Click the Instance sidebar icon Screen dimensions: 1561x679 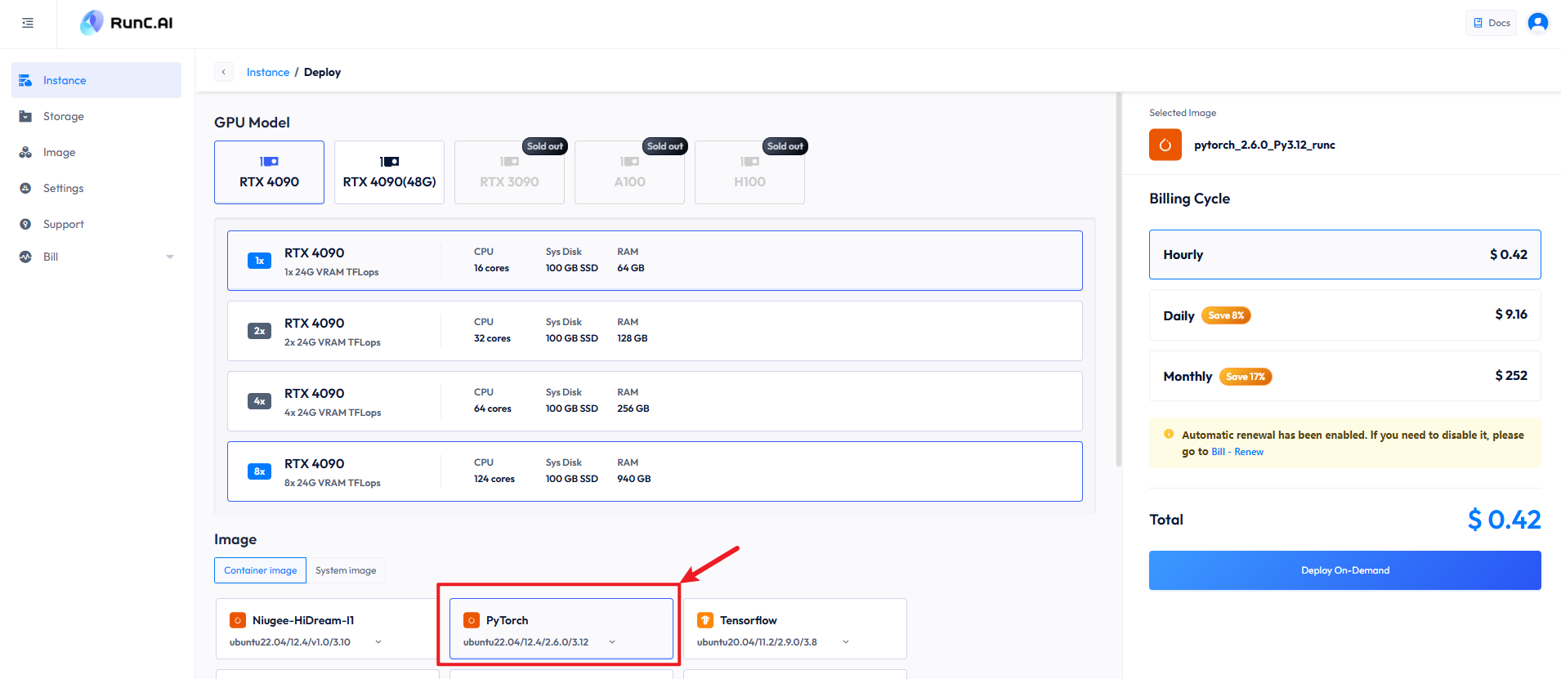point(25,80)
